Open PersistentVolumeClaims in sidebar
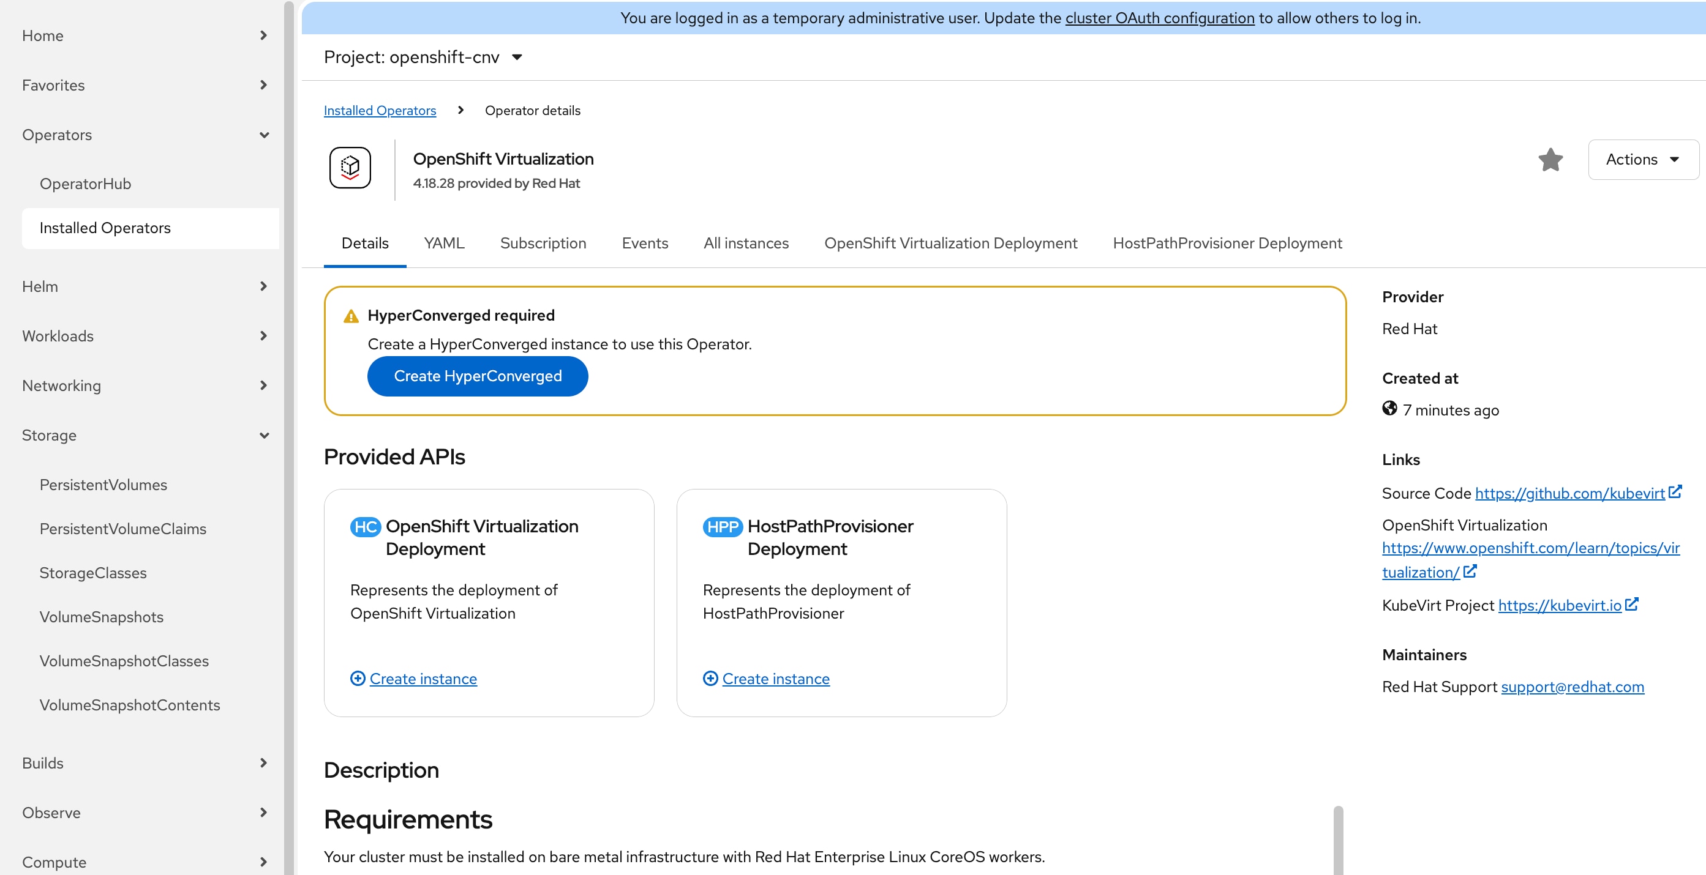 pyautogui.click(x=151, y=529)
